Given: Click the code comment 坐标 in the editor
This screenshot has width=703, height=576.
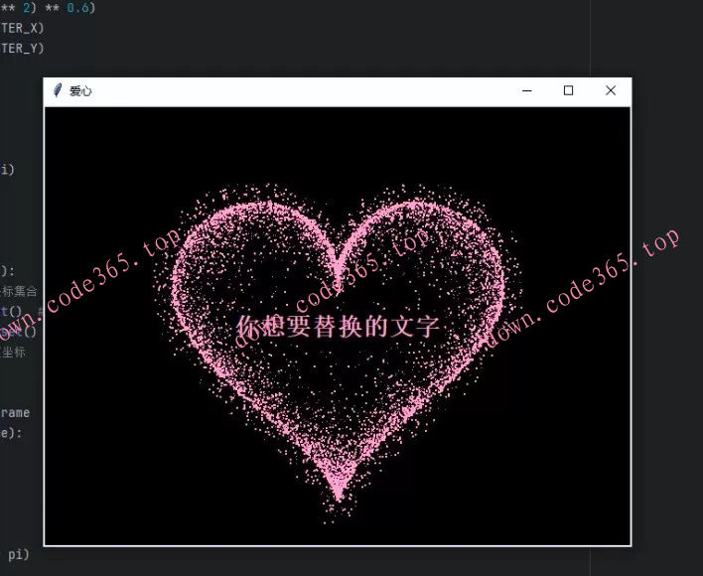Looking at the screenshot, I should (x=13, y=352).
